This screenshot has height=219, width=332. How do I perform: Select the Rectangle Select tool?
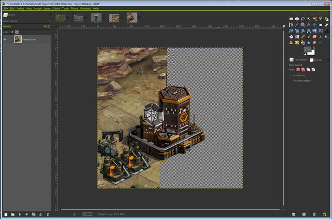tap(291, 19)
